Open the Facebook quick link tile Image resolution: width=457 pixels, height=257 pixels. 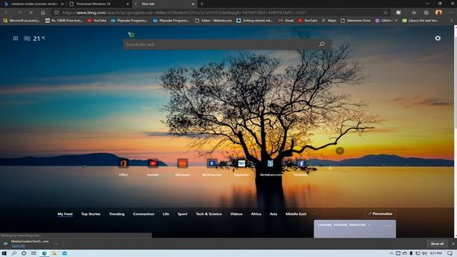301,166
